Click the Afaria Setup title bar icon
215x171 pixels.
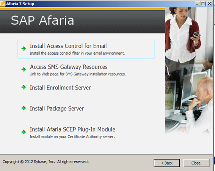3,4
